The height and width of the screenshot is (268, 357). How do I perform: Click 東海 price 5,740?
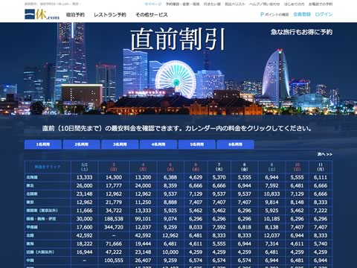click(x=321, y=243)
